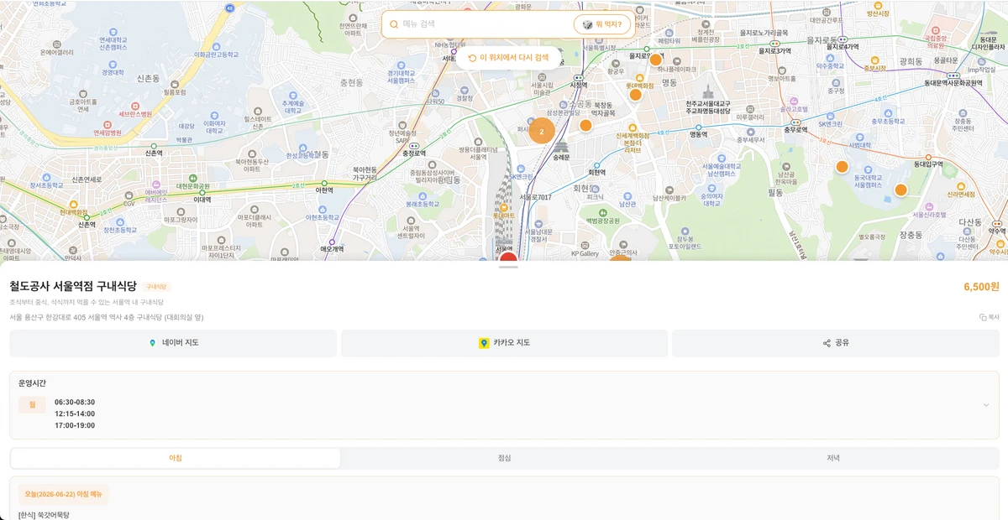This screenshot has width=1008, height=520.
Task: Select the orange marker below 먹자골목 label
Action: (585, 126)
